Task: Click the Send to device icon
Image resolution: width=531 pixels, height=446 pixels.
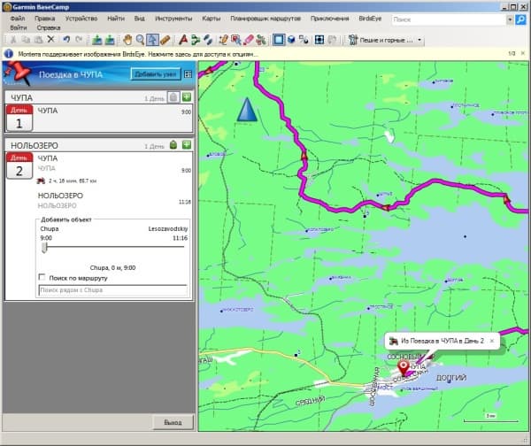Action: coord(97,40)
